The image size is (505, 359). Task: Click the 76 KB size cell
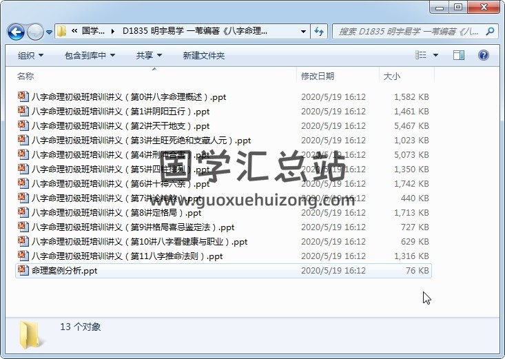click(x=418, y=271)
